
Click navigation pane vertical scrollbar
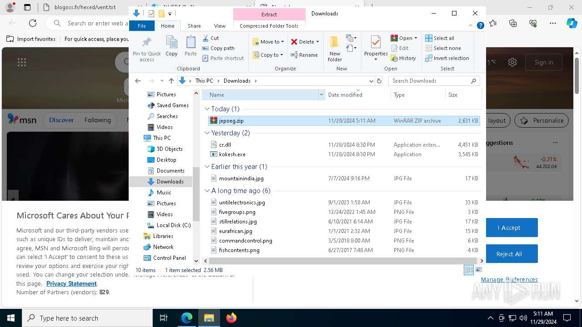(x=196, y=194)
